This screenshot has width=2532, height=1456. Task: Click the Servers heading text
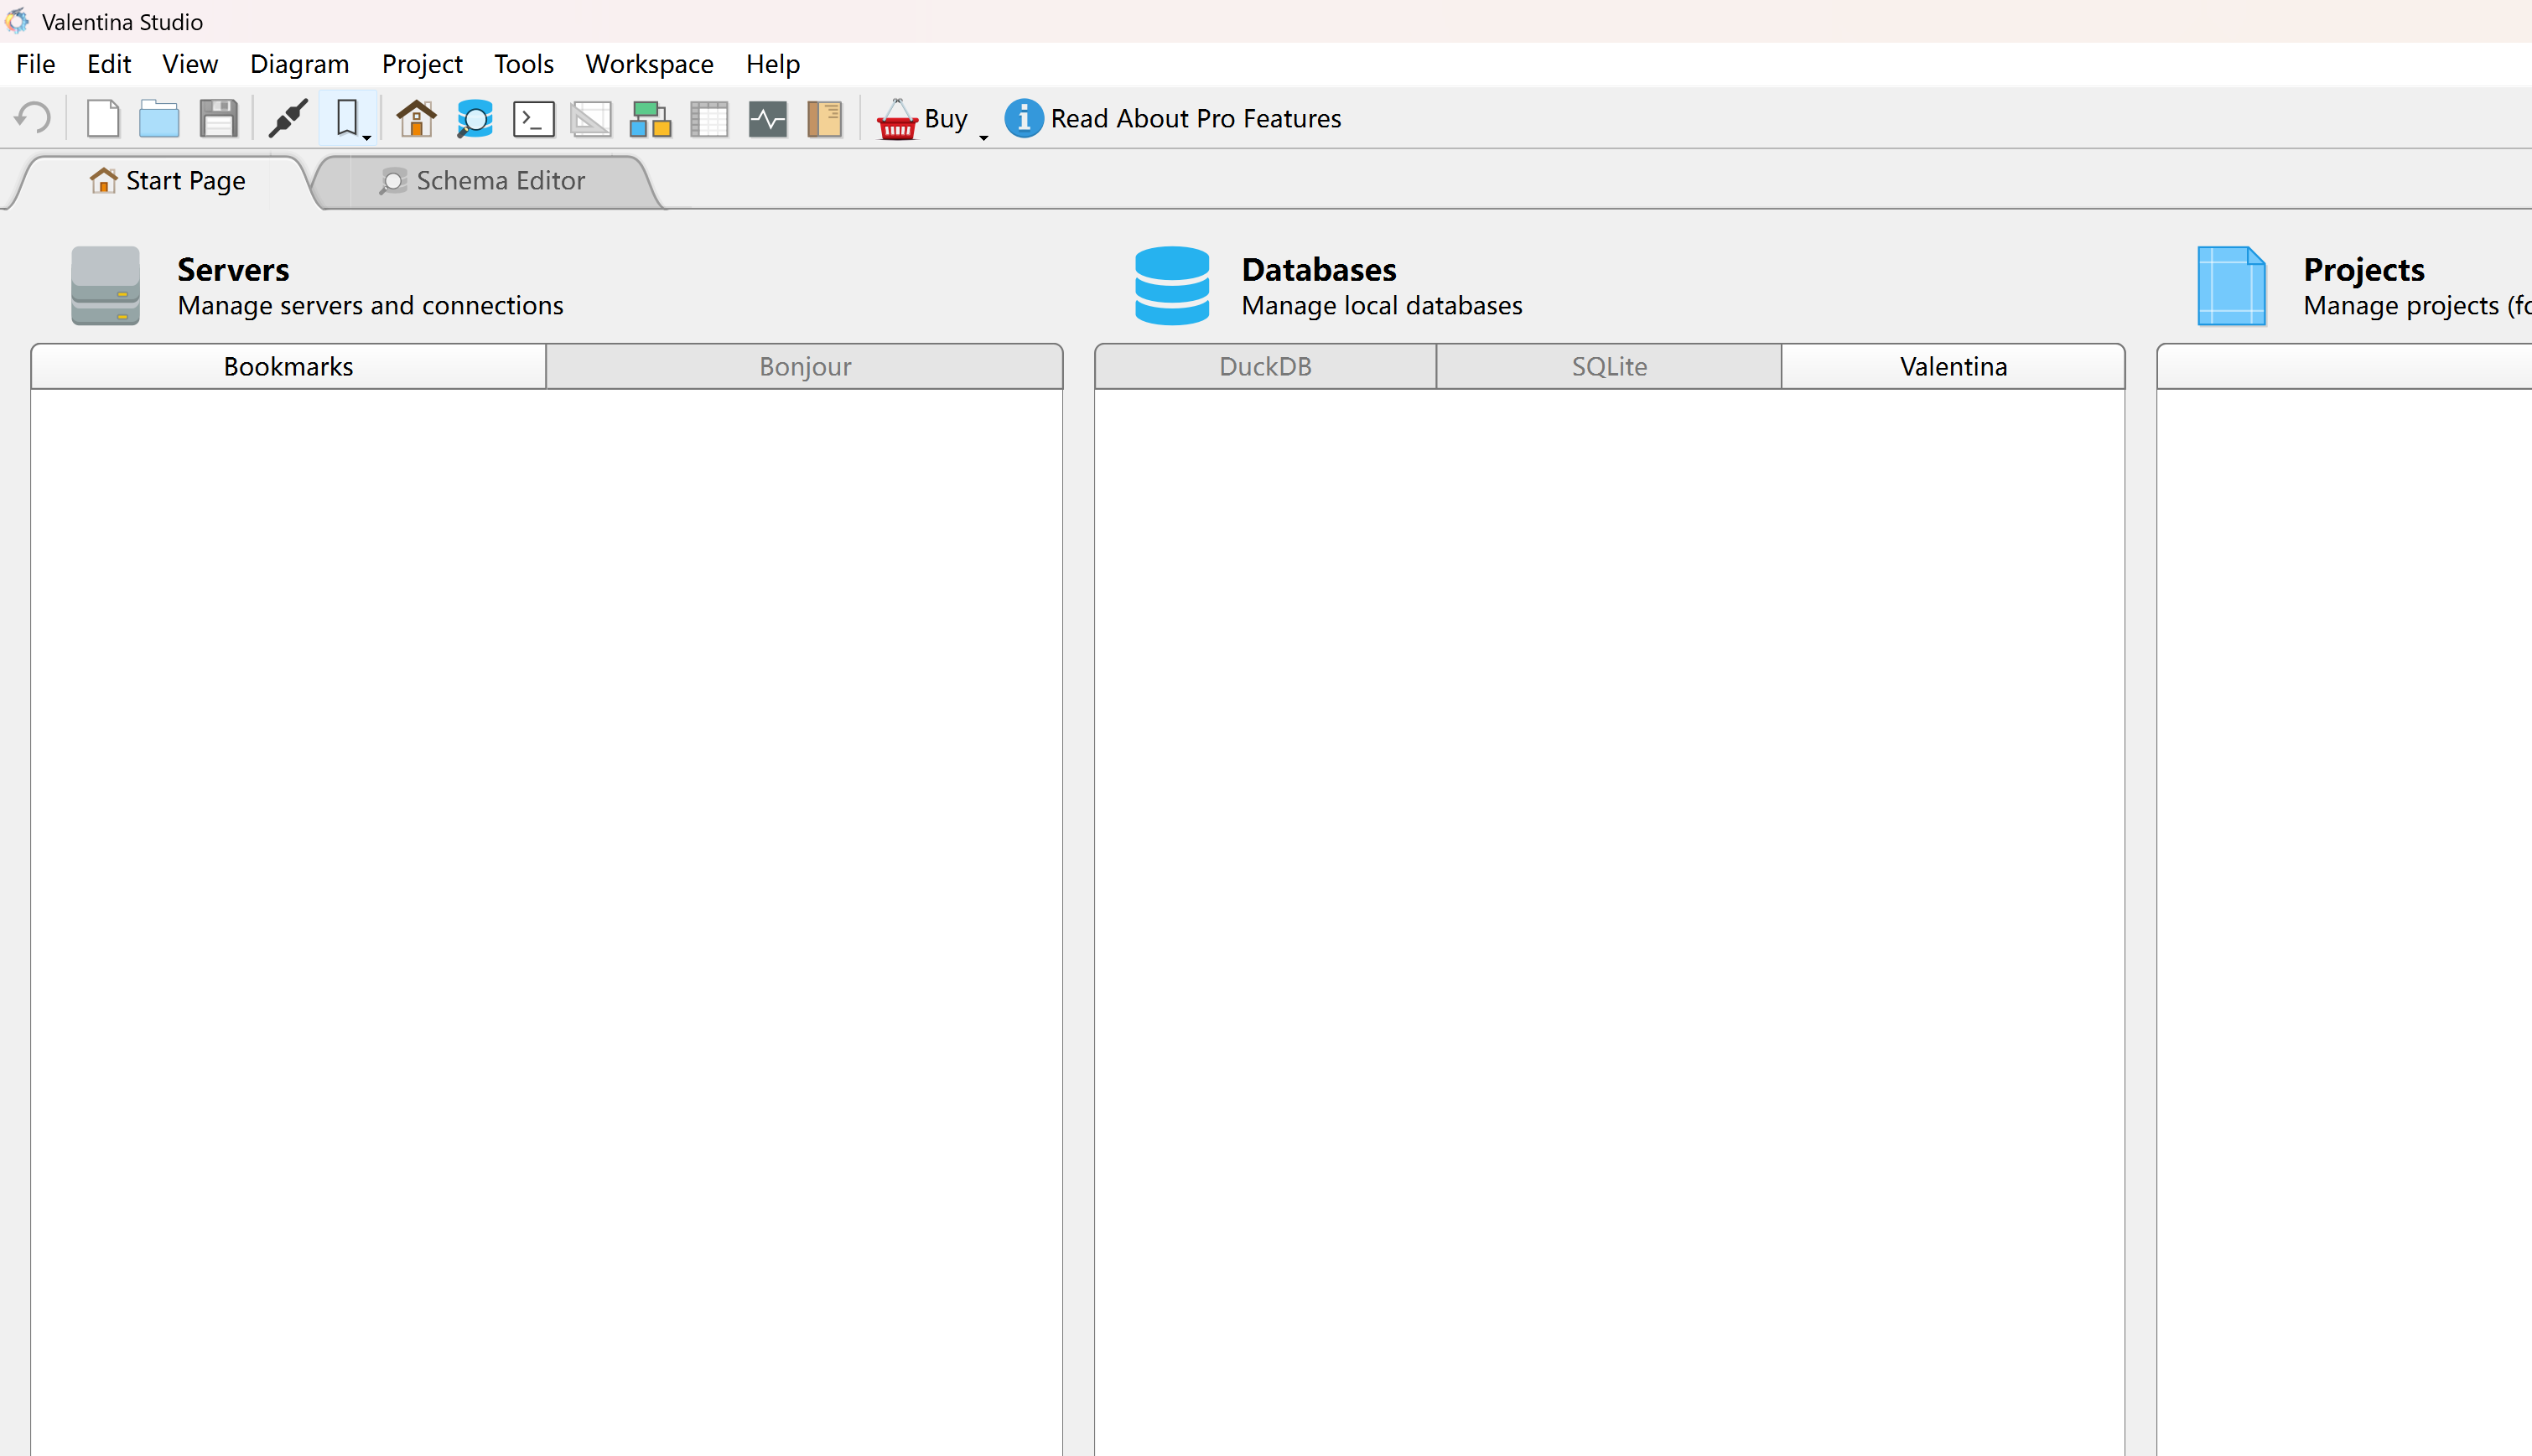(x=233, y=269)
